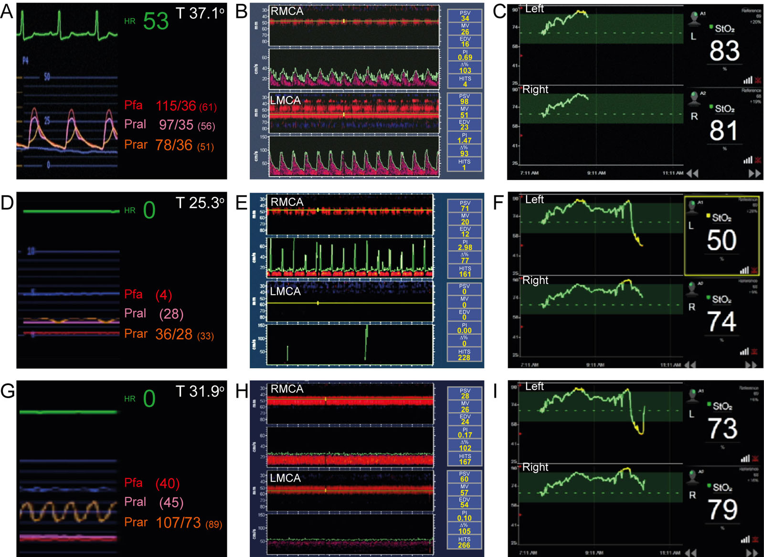Click the PSV 98 value box

465,99
